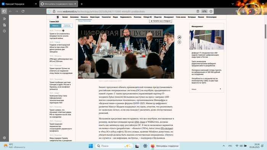The width and height of the screenshot is (267, 150).
Task: Click the vedomosti.ru address bar
Action: [126, 11]
